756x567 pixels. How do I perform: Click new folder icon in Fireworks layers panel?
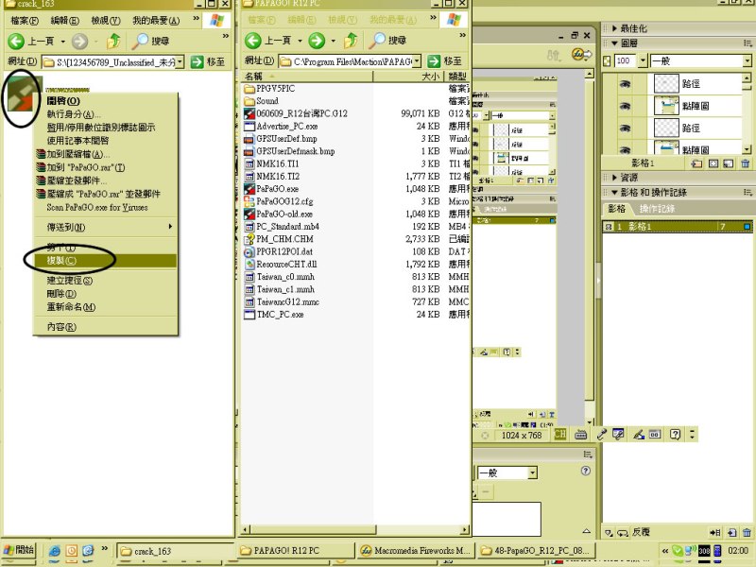[x=697, y=163]
